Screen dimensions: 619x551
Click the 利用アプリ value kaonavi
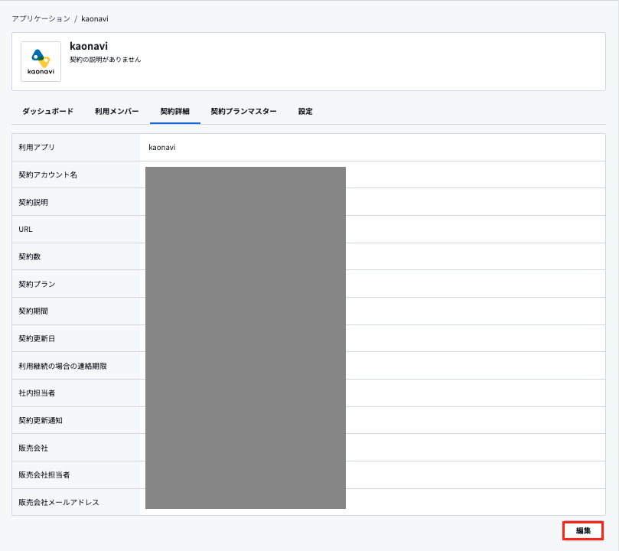pyautogui.click(x=162, y=147)
